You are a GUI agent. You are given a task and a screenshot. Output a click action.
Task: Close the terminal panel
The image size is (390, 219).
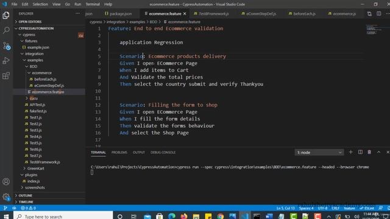click(x=388, y=152)
